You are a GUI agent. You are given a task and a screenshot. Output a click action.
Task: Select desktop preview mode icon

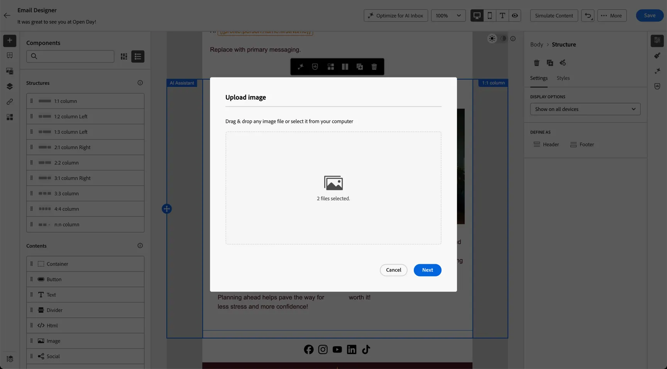click(x=477, y=15)
